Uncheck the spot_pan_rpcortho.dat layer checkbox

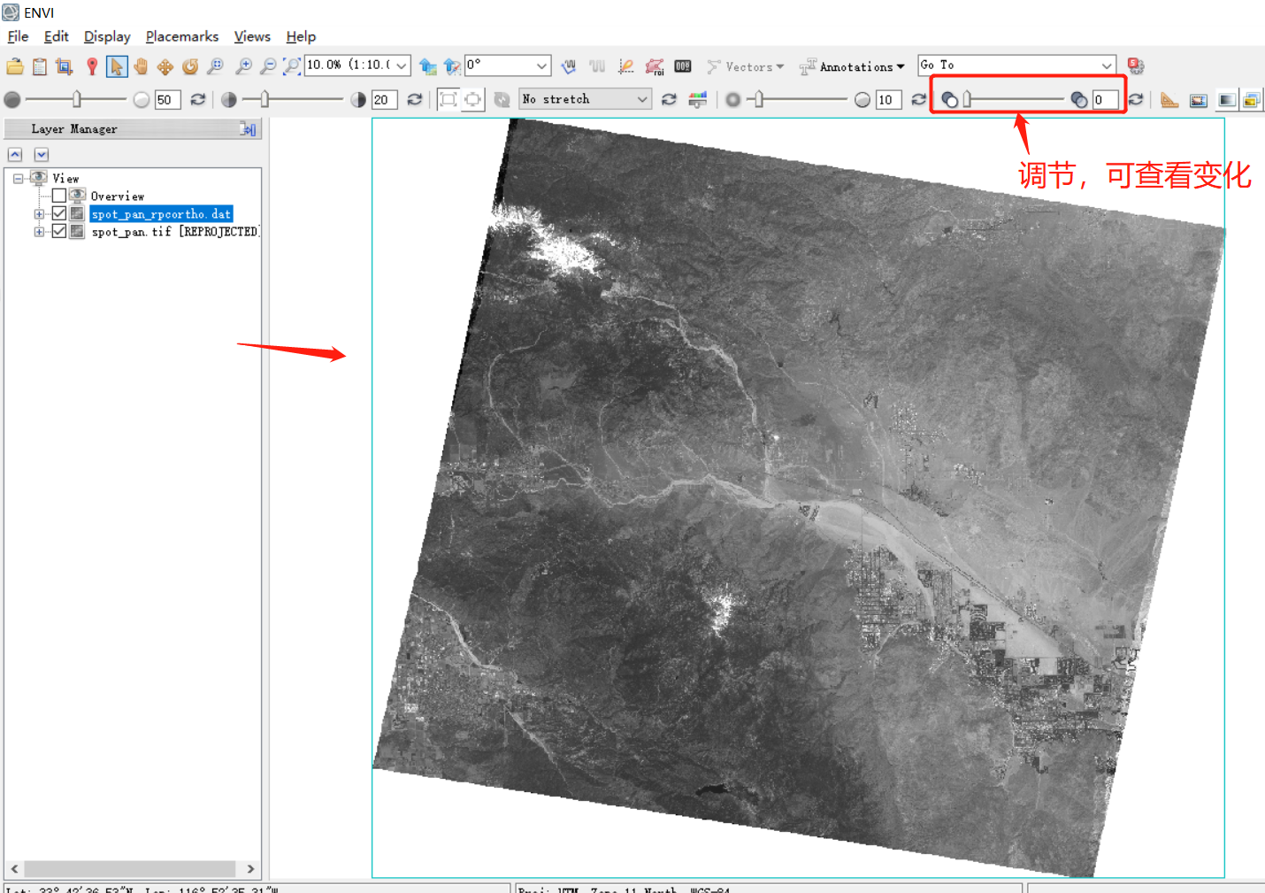pyautogui.click(x=59, y=213)
